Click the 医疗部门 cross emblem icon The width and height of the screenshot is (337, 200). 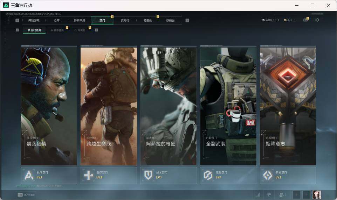tap(88, 175)
